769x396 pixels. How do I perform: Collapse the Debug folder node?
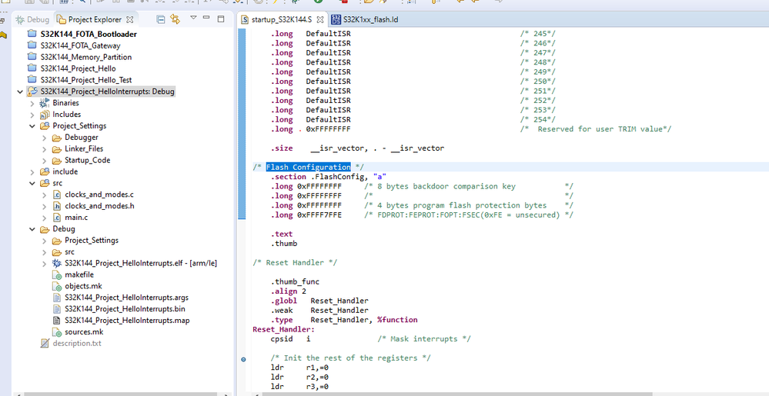[32, 229]
